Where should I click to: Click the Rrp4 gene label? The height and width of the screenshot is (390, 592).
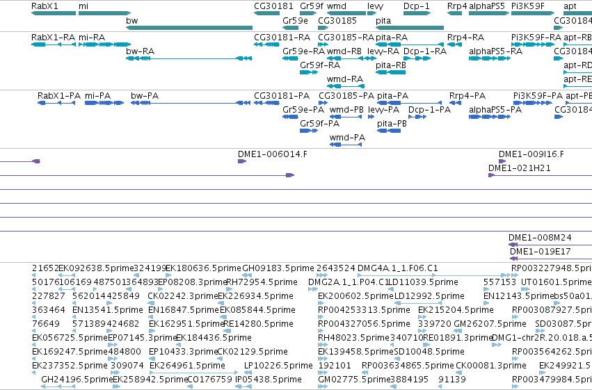click(x=457, y=6)
